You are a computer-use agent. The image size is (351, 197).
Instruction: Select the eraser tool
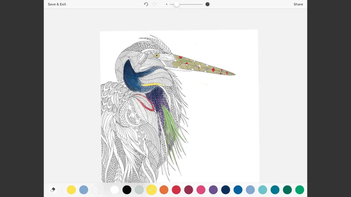53,190
